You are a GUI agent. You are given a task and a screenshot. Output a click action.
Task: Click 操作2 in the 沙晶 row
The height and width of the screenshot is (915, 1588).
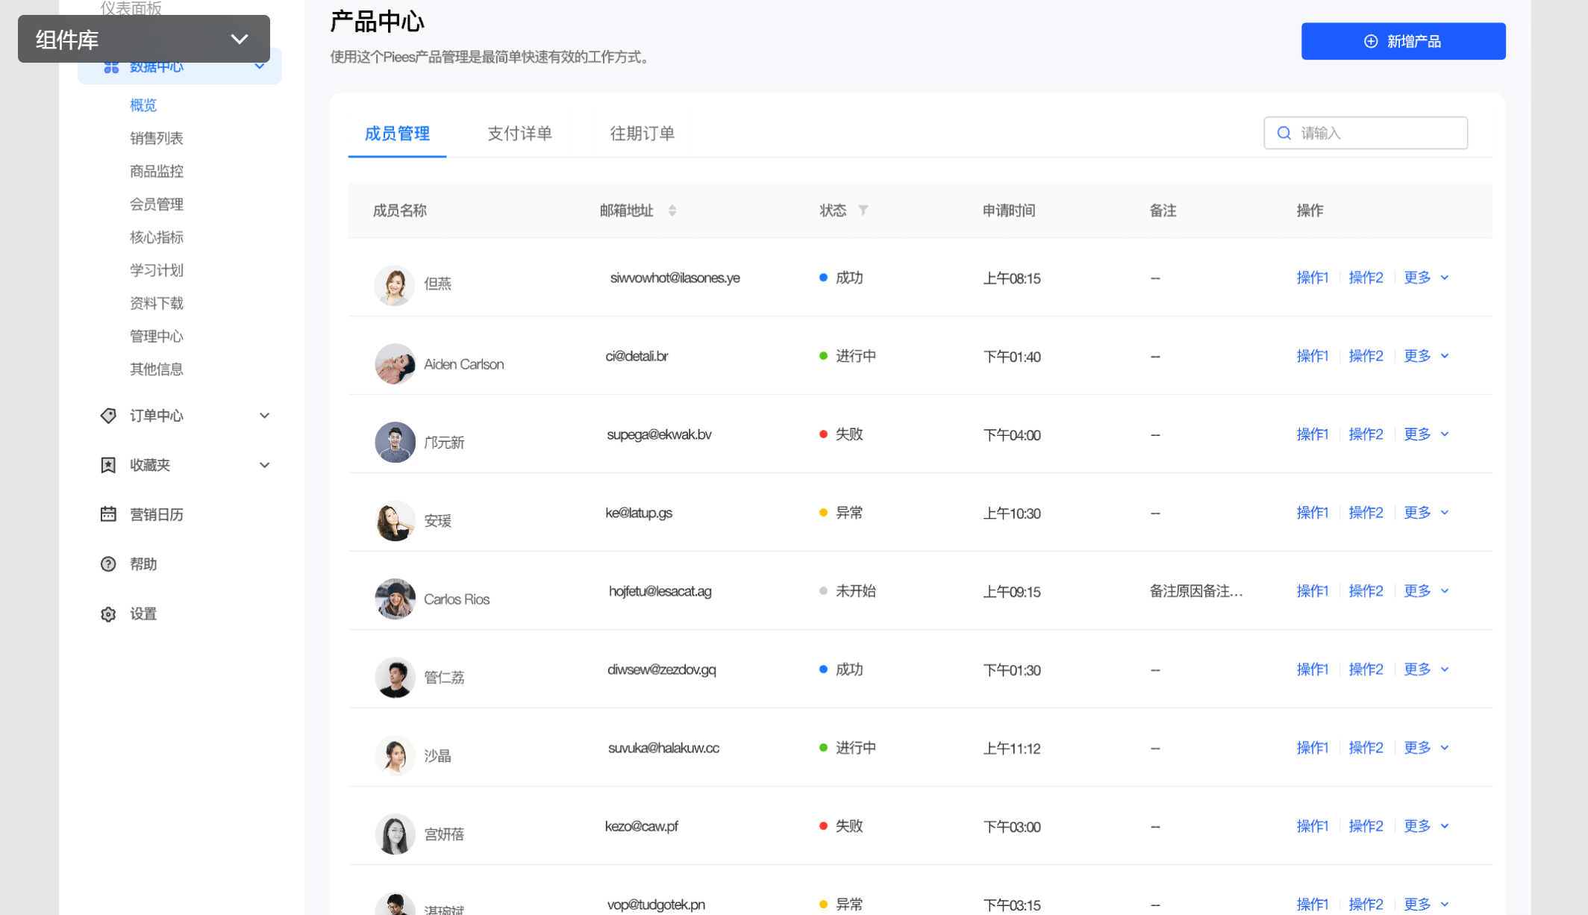pyautogui.click(x=1366, y=748)
